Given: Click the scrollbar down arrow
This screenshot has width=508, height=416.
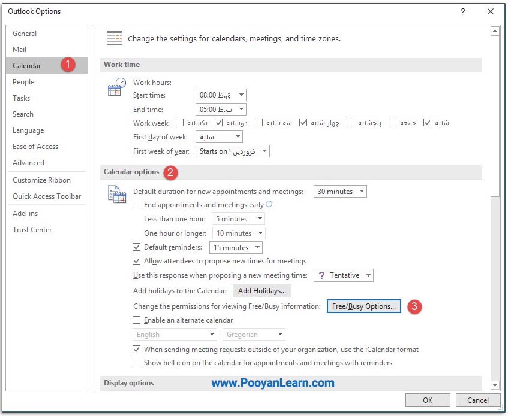Looking at the screenshot, I should coord(495,385).
